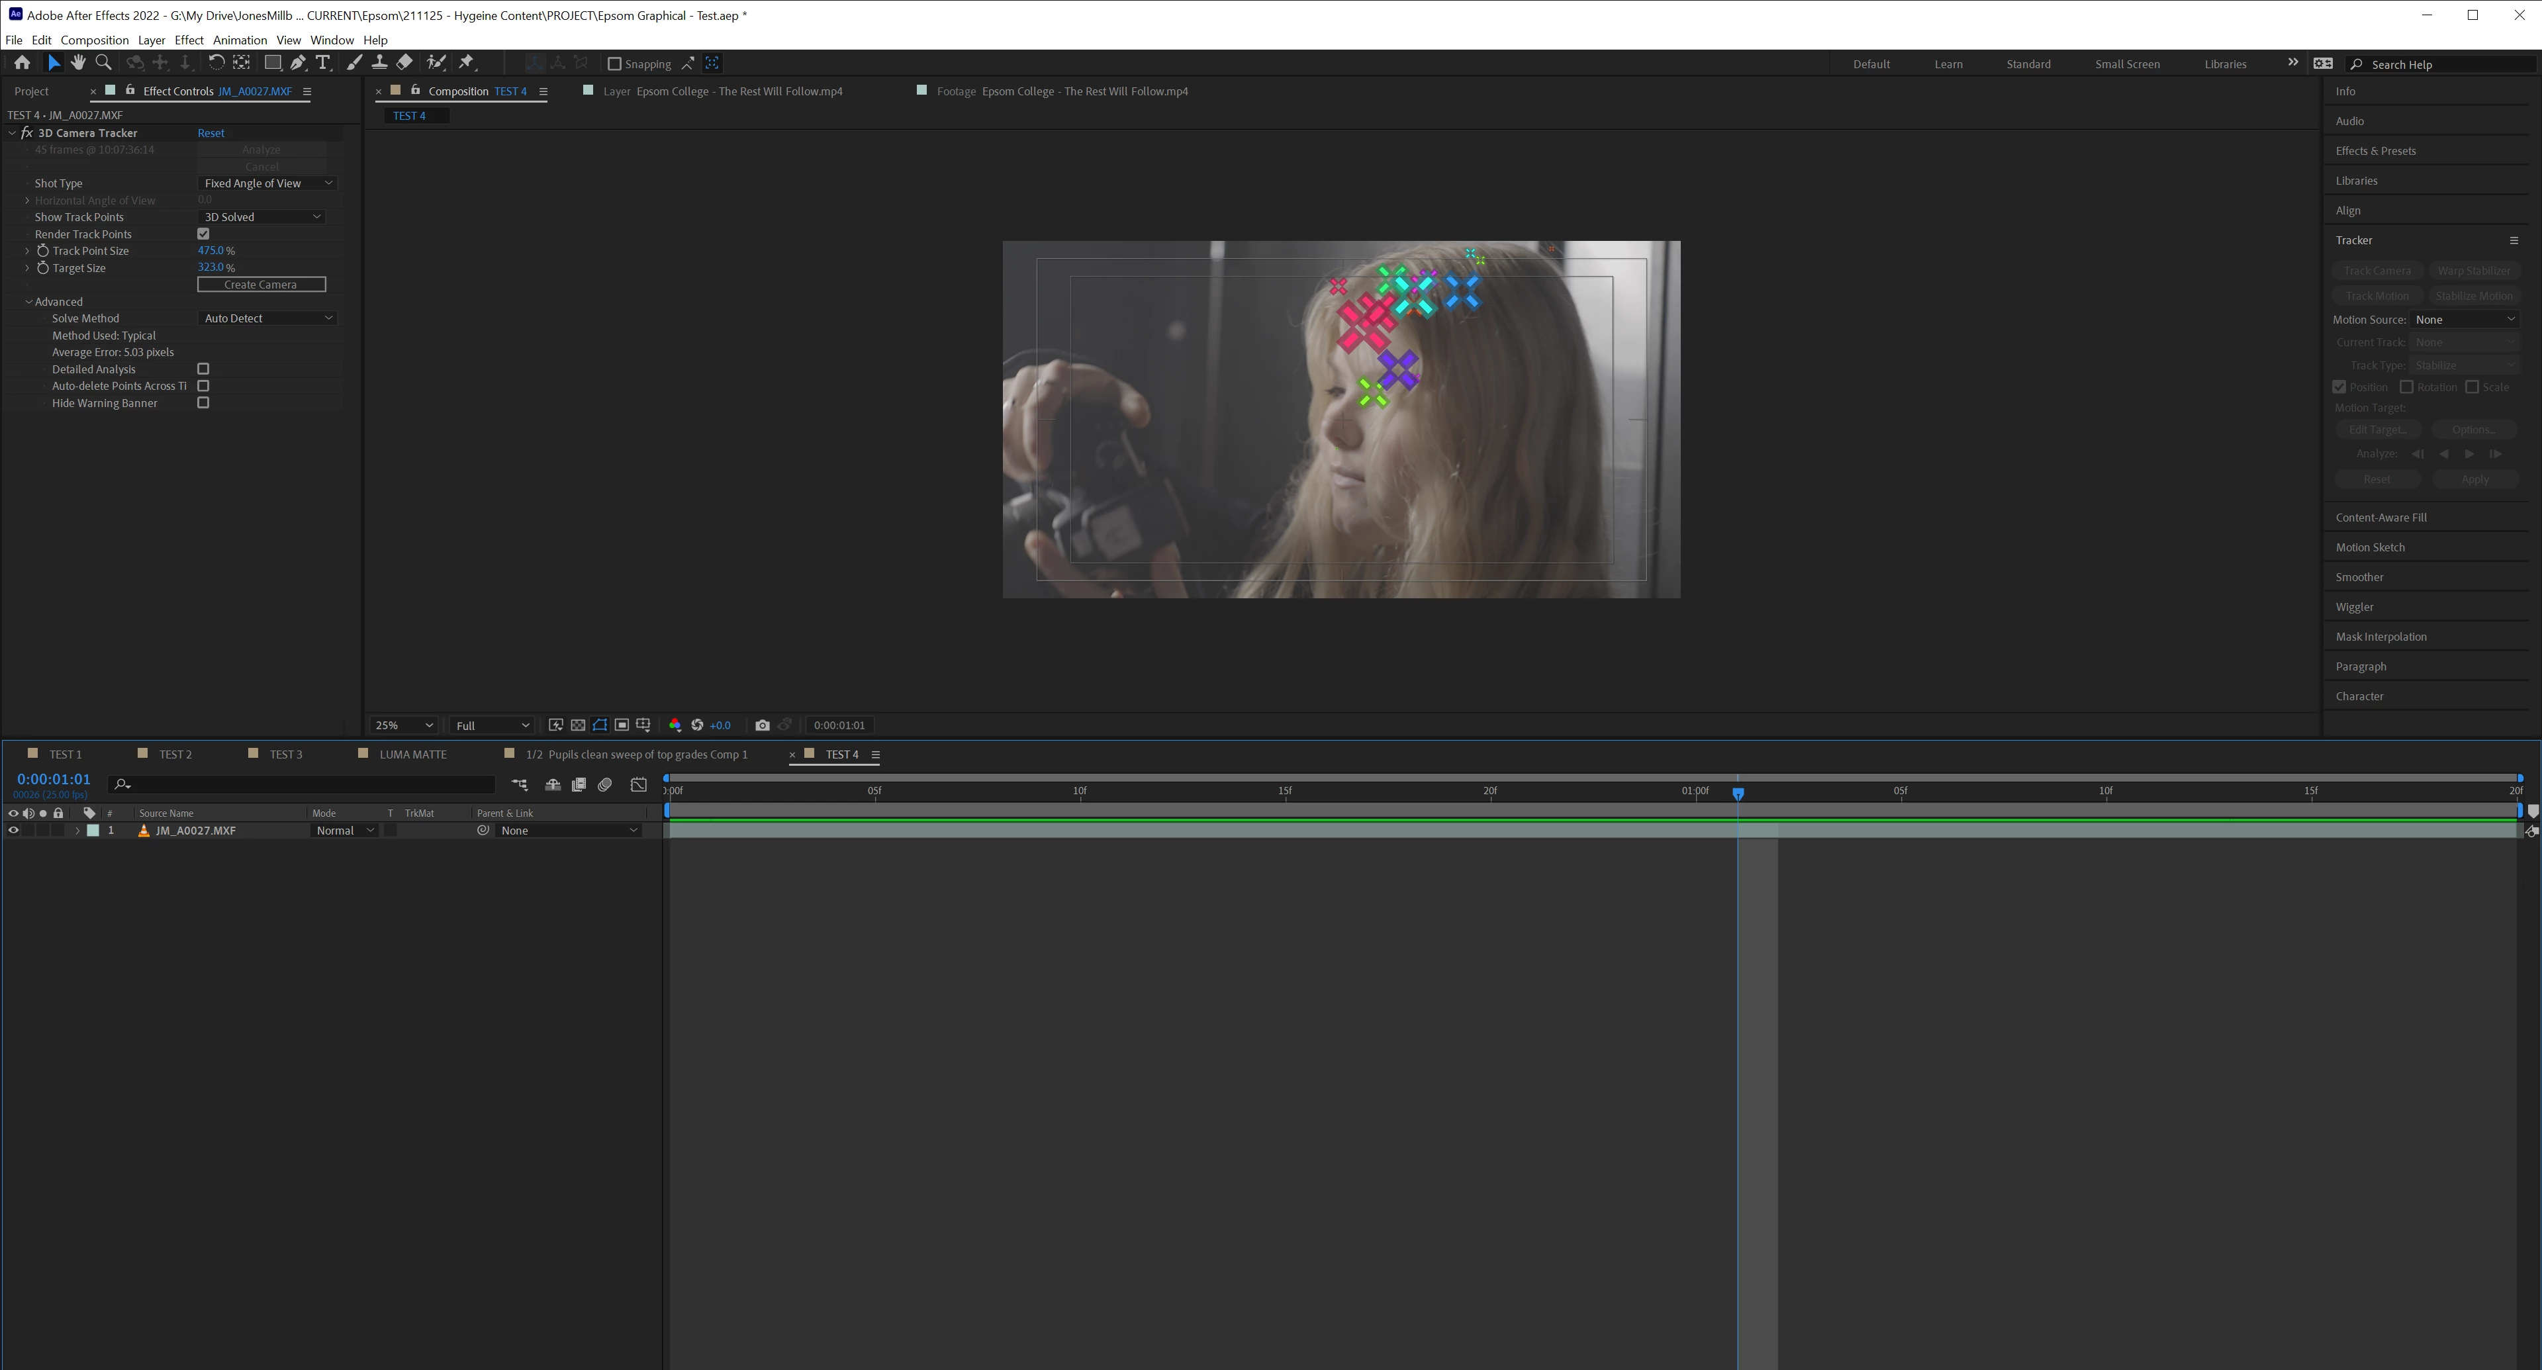
Task: Select the Clone Stamp tool
Action: click(379, 63)
